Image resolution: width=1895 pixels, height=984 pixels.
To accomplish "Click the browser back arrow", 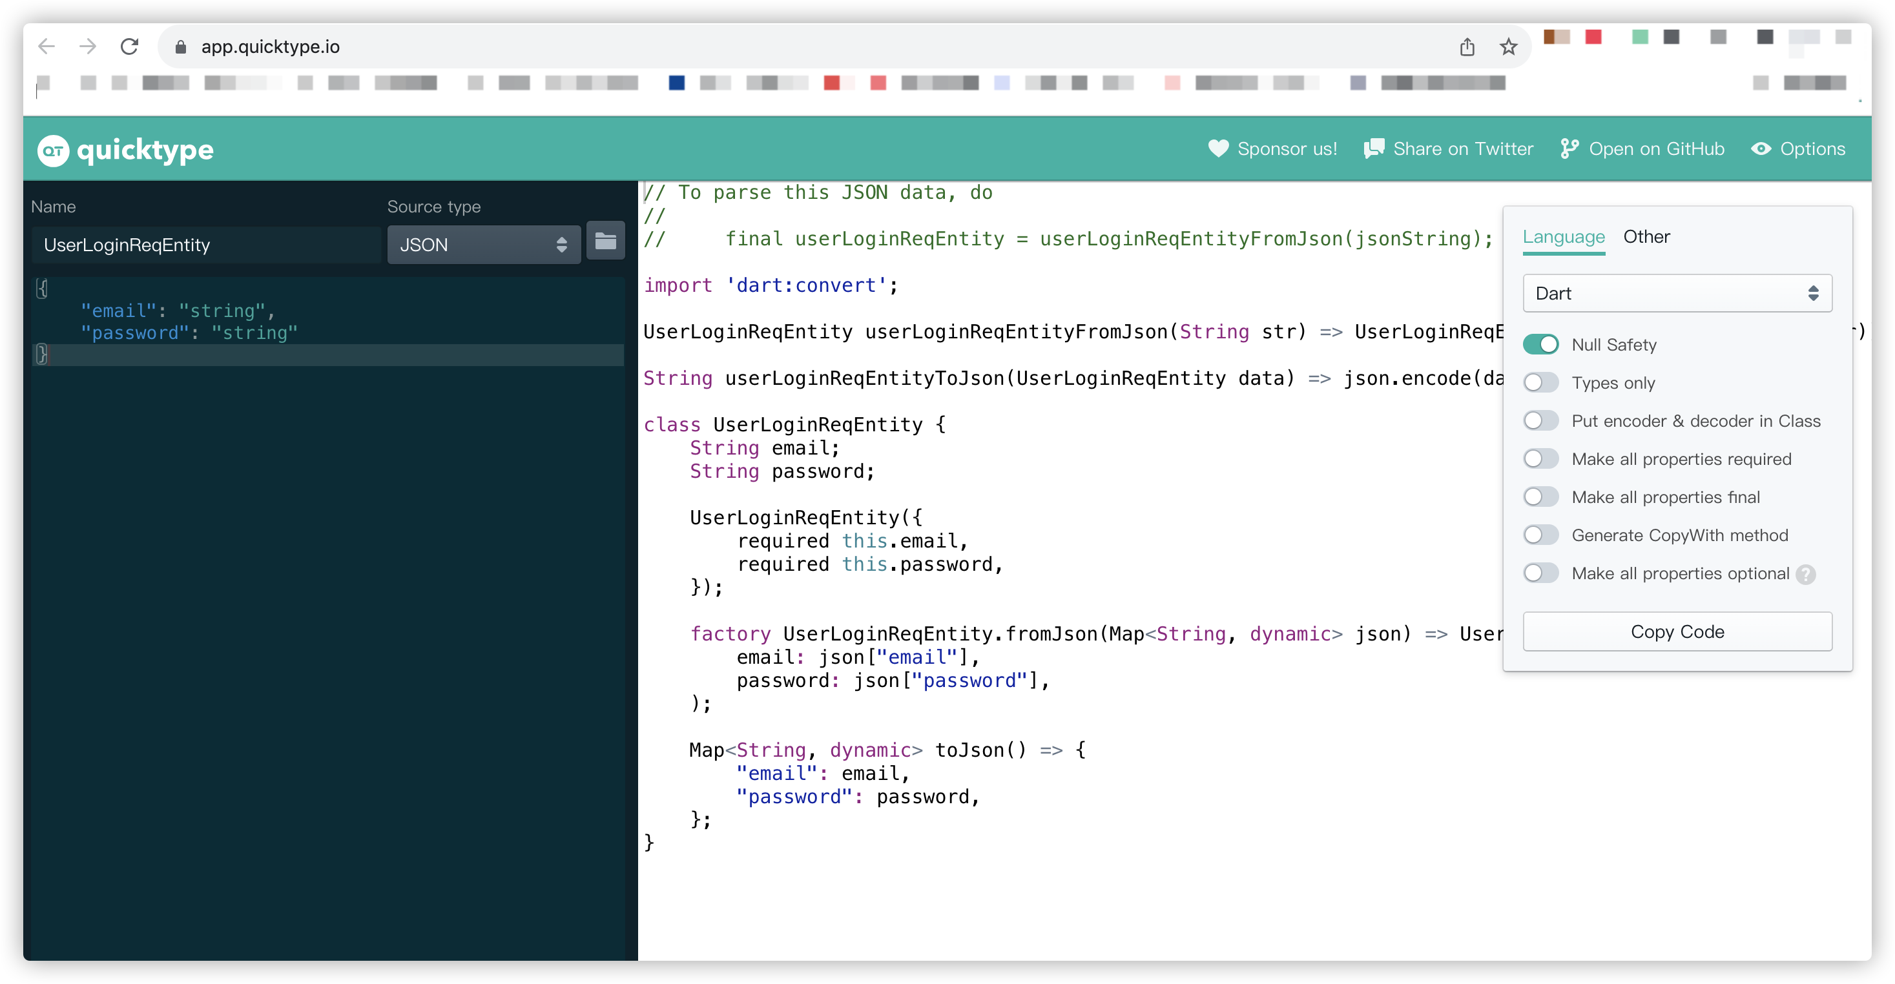I will tap(47, 46).
